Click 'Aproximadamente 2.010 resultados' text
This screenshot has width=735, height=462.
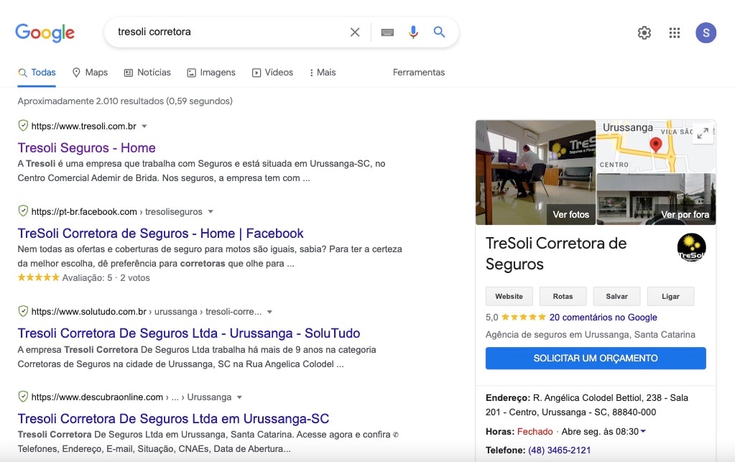(125, 101)
